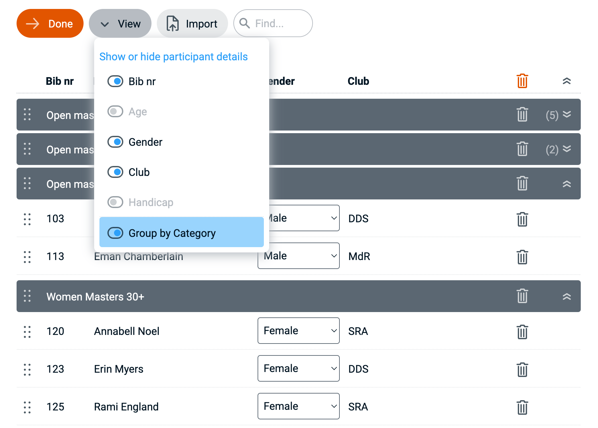Viewport: 598px width, 428px height.
Task: Toggle the Bib nr visibility switch
Action: click(115, 81)
